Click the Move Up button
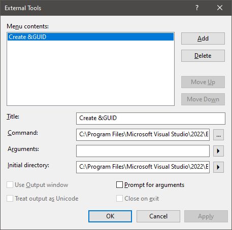Viewport: 232px width, 230px height. click(203, 82)
